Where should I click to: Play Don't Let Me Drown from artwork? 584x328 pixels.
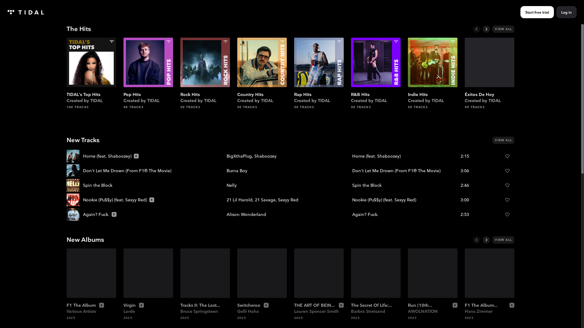(x=73, y=171)
